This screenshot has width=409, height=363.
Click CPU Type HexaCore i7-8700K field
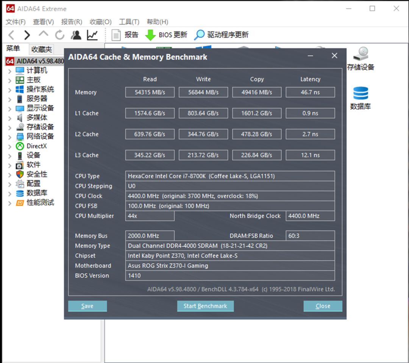tap(230, 176)
